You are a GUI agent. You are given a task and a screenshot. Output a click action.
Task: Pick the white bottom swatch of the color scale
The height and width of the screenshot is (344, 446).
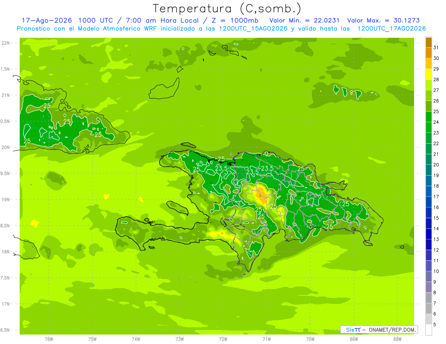pos(429,330)
